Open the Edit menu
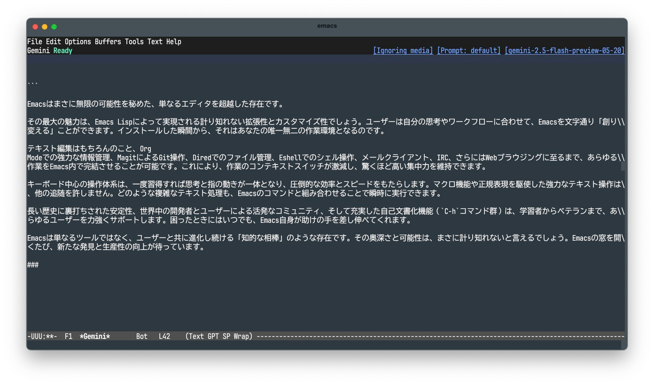 (x=54, y=42)
